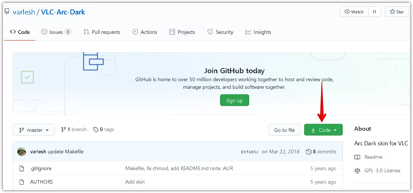Open the .gitignore file

41,168
